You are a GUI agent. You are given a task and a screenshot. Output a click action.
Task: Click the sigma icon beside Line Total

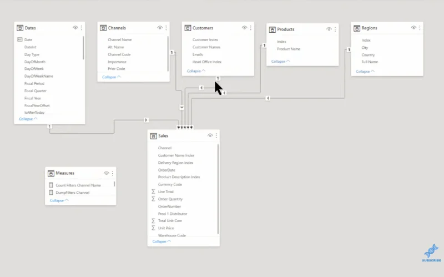point(153,192)
